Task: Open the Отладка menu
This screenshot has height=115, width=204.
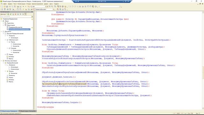Action: coord(28,4)
